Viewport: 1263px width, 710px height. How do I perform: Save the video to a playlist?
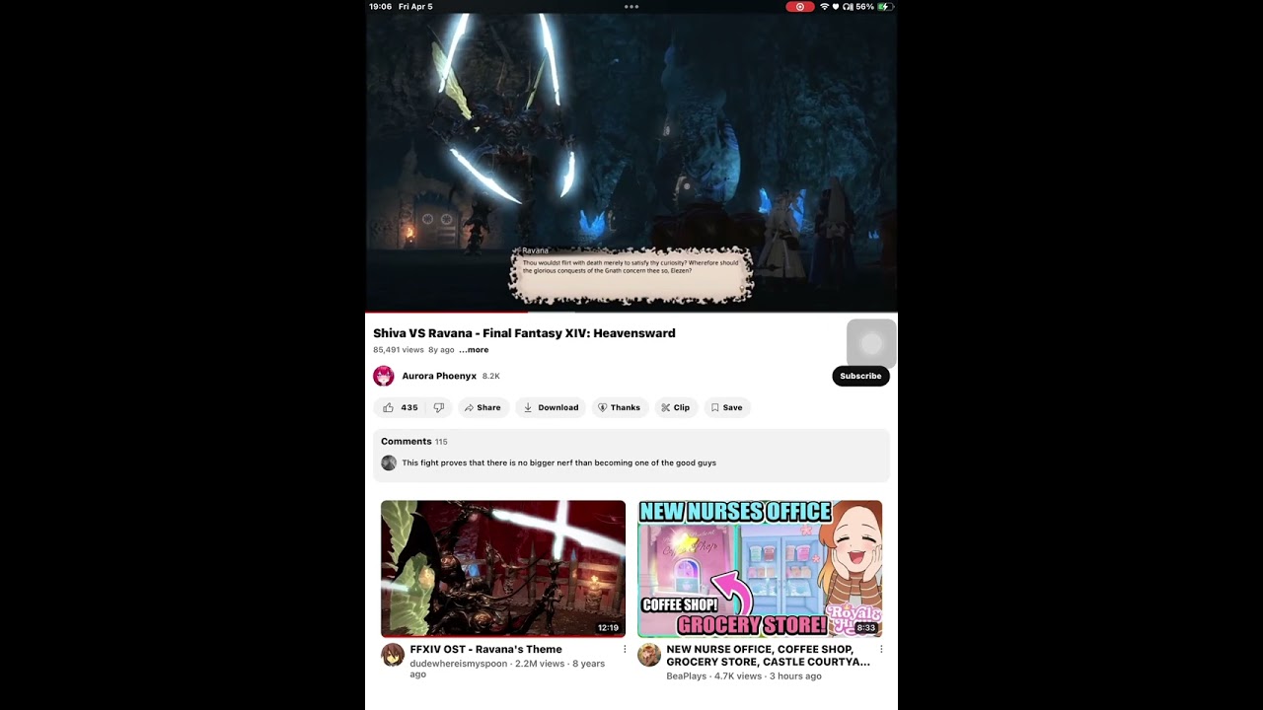[x=726, y=407]
